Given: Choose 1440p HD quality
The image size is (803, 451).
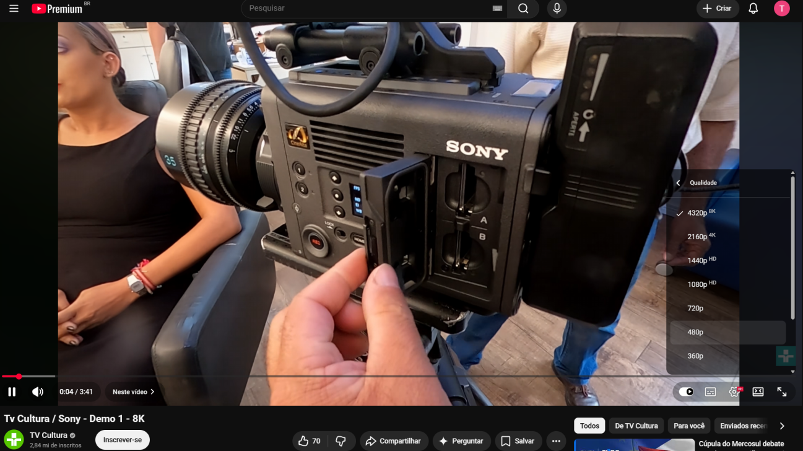Looking at the screenshot, I should 727,260.
